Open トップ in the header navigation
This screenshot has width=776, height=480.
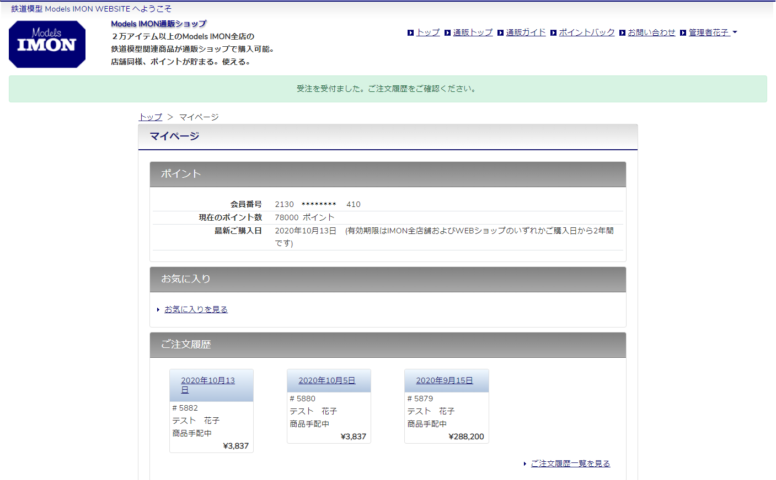428,32
